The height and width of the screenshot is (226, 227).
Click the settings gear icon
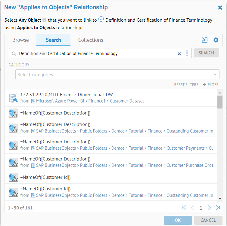point(216,40)
